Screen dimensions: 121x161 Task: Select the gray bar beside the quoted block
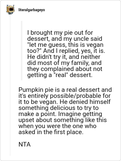point(21,50)
